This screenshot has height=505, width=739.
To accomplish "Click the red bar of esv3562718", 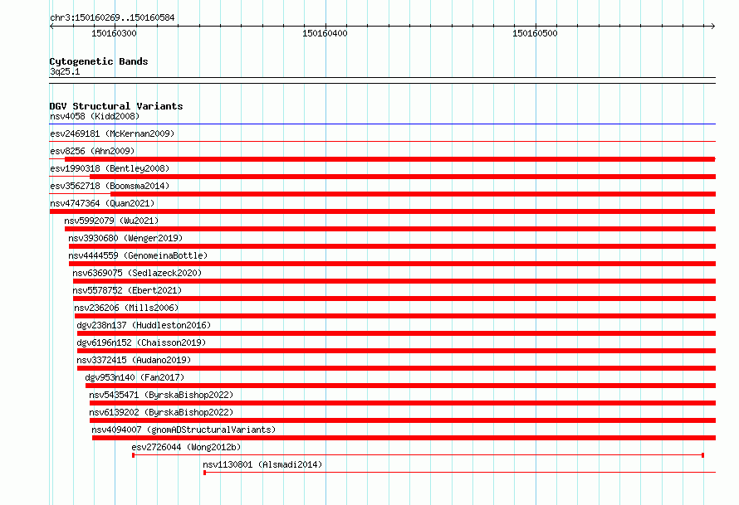I will point(413,194).
